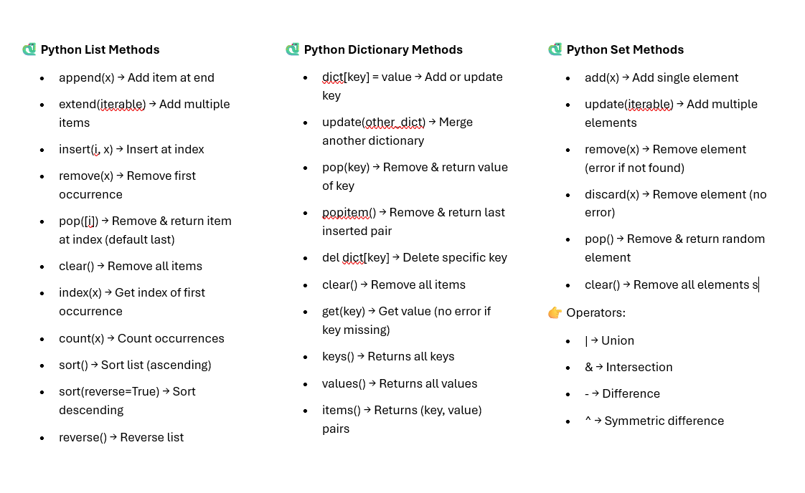Viewport: 805px width, 493px height.
Task: Click the Python Dictionary Methods heading
Action: click(383, 49)
